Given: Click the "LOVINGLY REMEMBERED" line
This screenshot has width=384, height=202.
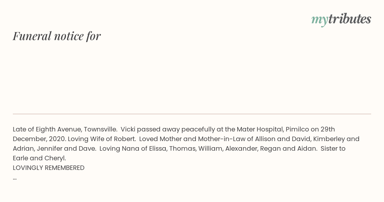Looking at the screenshot, I should coord(49,168).
